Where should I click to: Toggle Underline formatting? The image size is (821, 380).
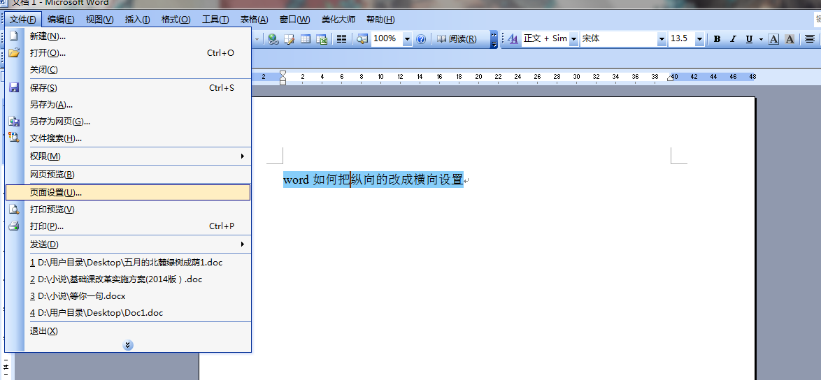point(749,38)
